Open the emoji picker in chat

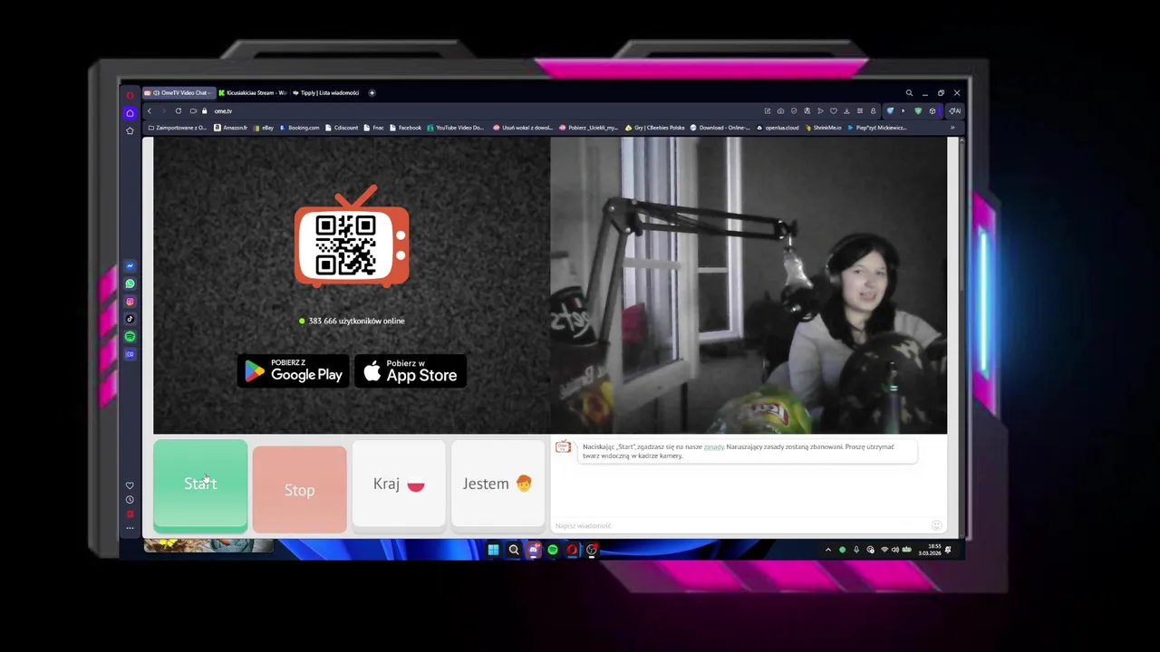[x=937, y=525]
